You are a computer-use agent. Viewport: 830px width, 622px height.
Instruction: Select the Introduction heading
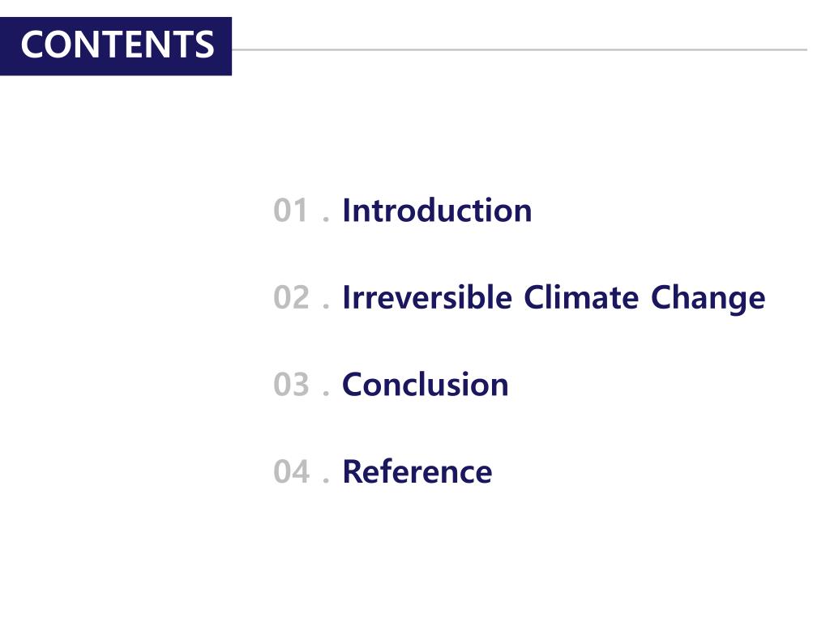(437, 211)
